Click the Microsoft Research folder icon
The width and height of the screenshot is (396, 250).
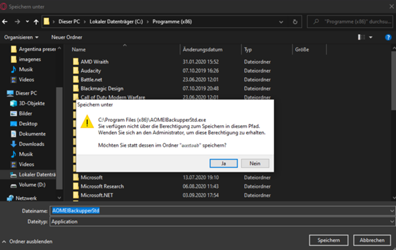tap(76, 186)
